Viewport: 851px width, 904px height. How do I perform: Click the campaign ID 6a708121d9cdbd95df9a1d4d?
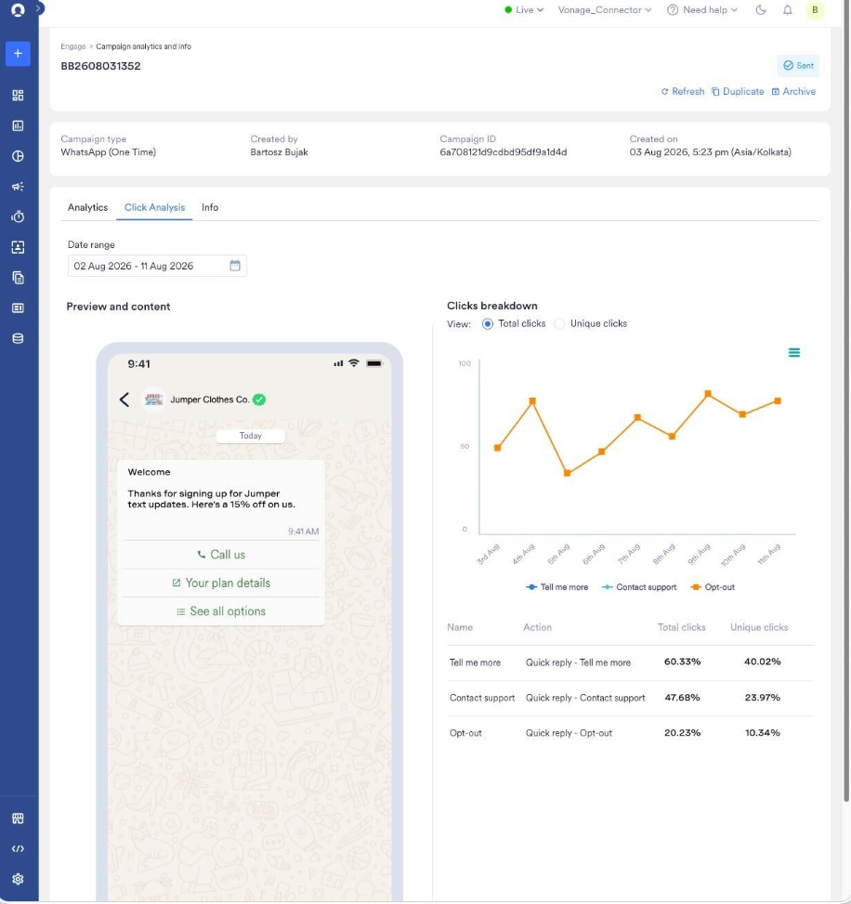pos(504,152)
